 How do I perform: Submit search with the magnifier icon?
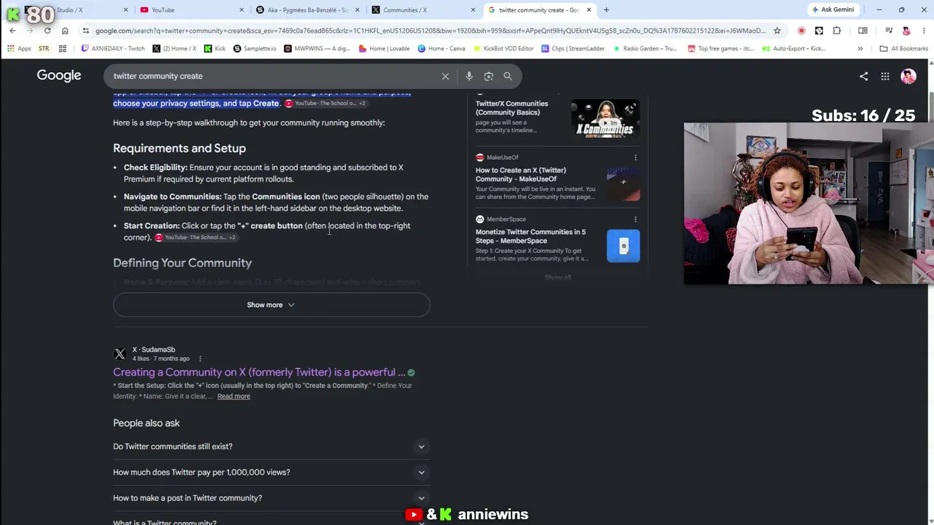[508, 76]
